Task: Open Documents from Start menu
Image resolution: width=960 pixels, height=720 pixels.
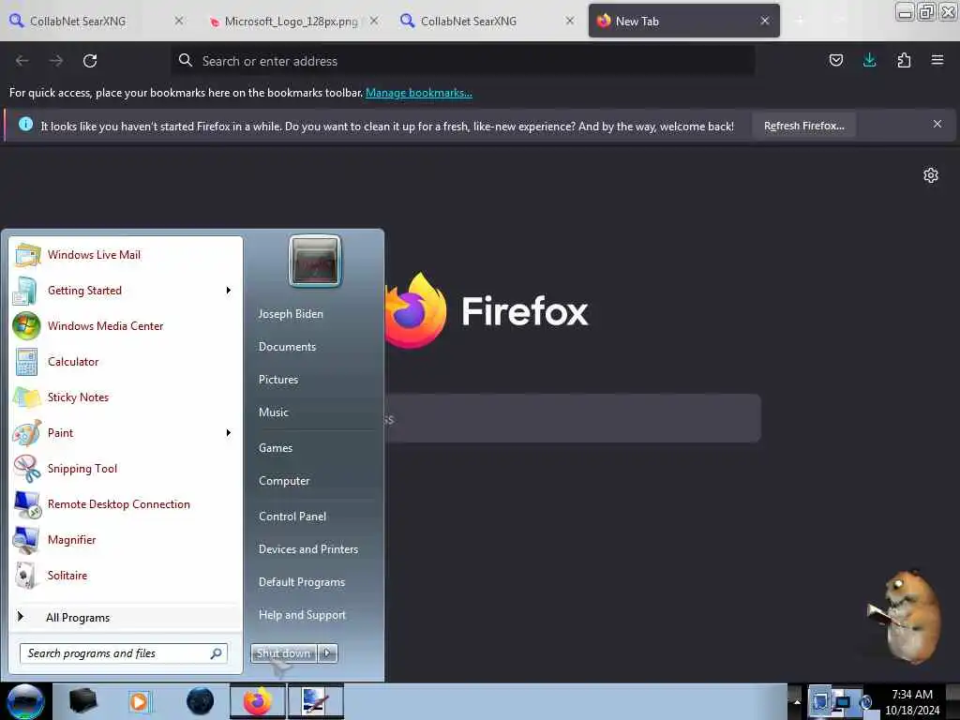Action: (287, 347)
